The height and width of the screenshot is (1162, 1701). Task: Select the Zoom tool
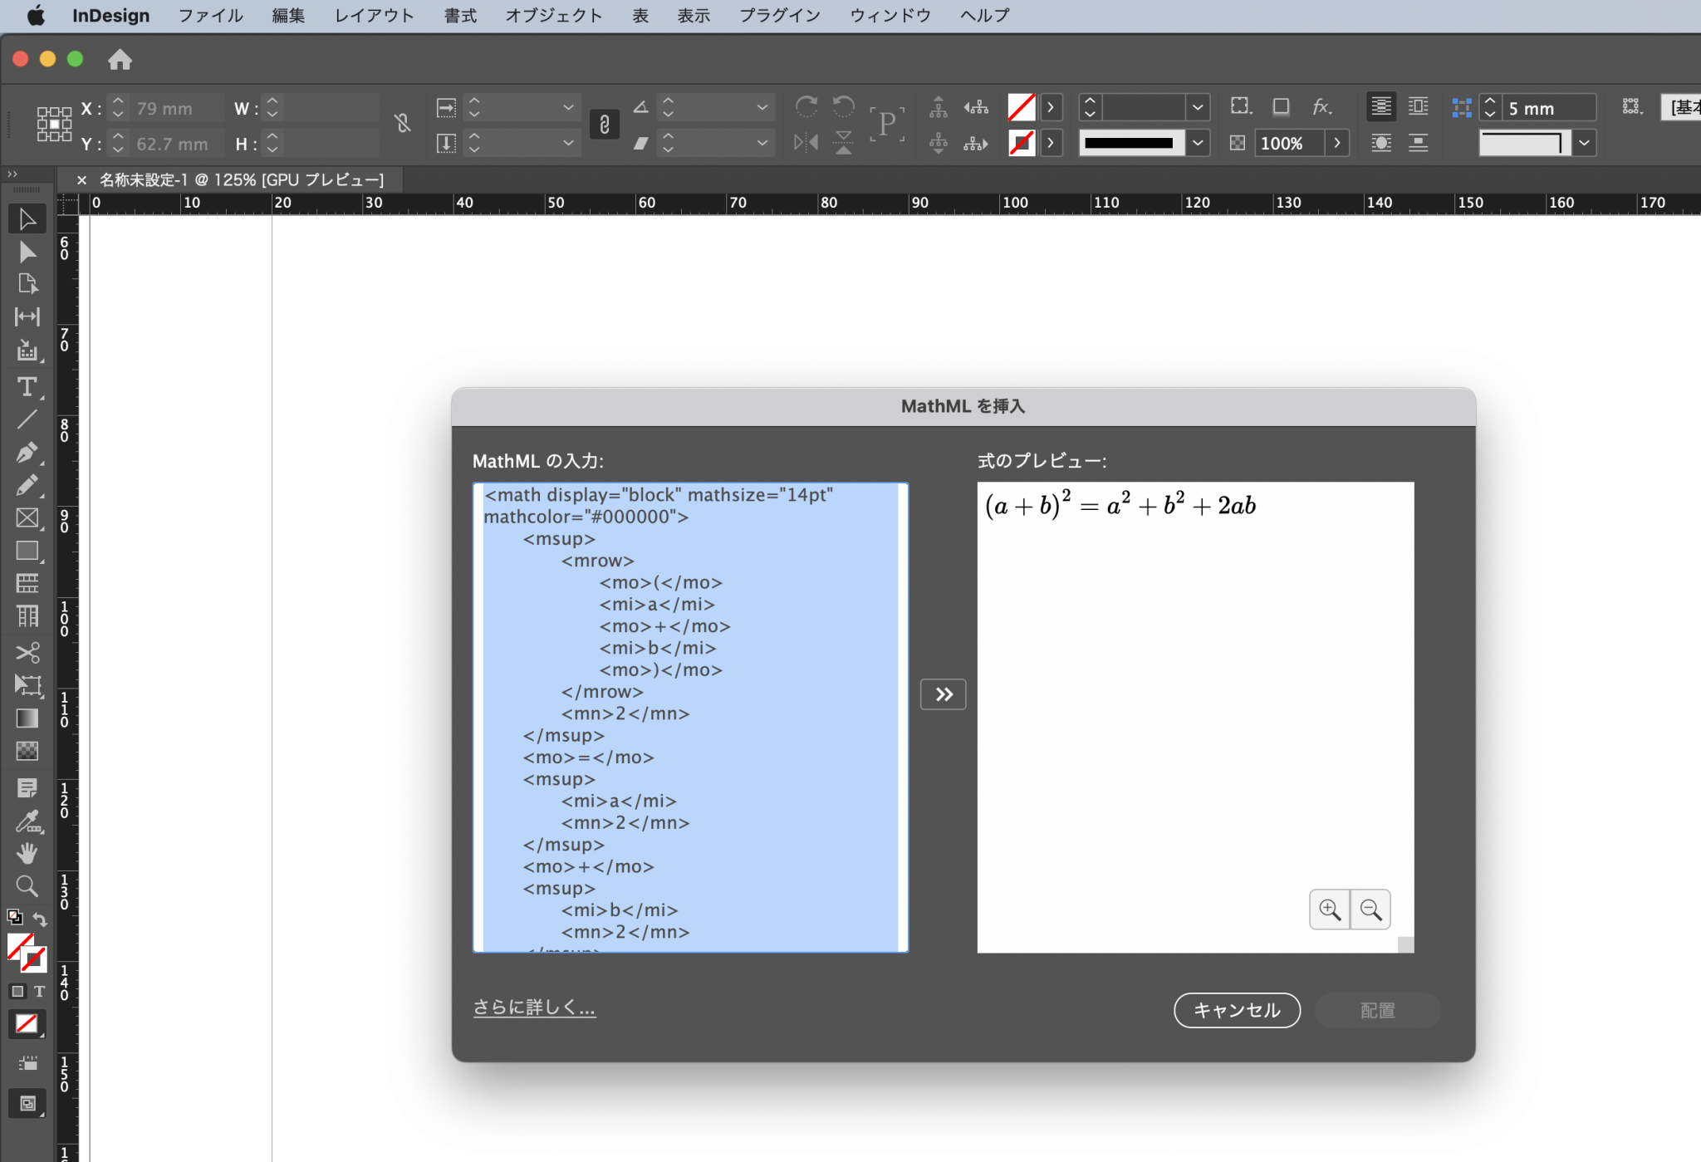click(27, 886)
